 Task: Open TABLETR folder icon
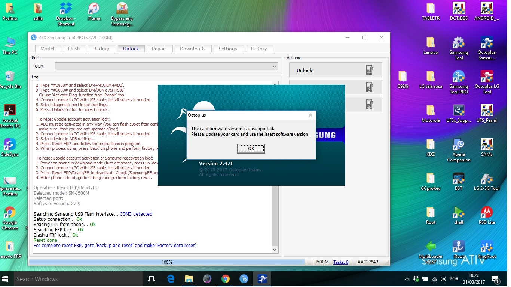tap(431, 12)
